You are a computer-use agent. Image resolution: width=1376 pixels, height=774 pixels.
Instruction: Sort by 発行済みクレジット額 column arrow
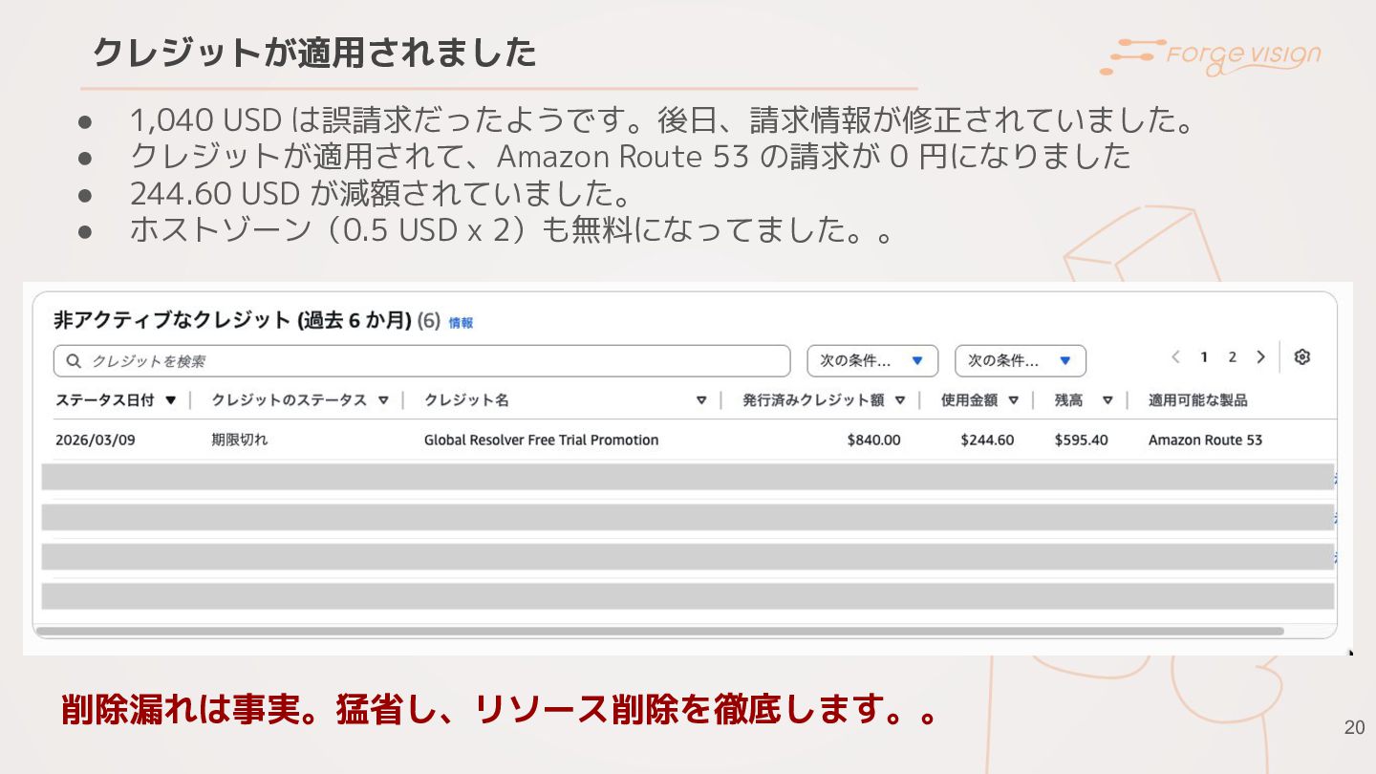click(x=900, y=400)
